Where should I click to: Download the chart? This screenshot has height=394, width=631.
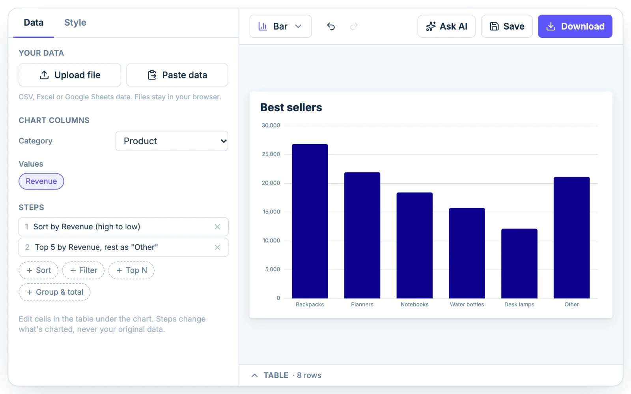pyautogui.click(x=575, y=26)
